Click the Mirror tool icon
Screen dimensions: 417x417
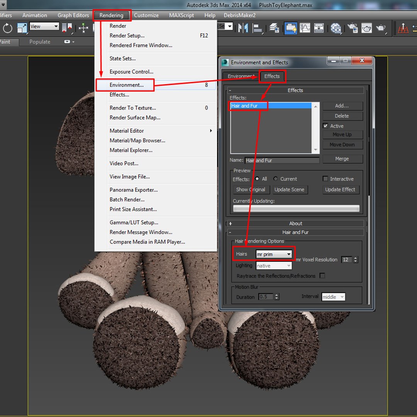[243, 28]
